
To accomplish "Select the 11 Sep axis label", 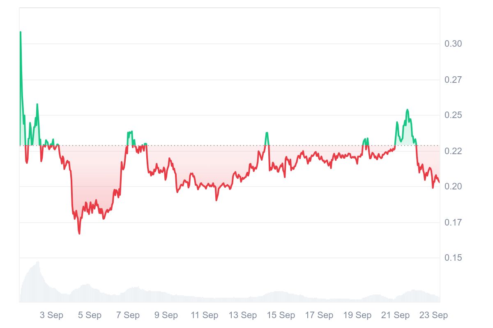I will (204, 315).
